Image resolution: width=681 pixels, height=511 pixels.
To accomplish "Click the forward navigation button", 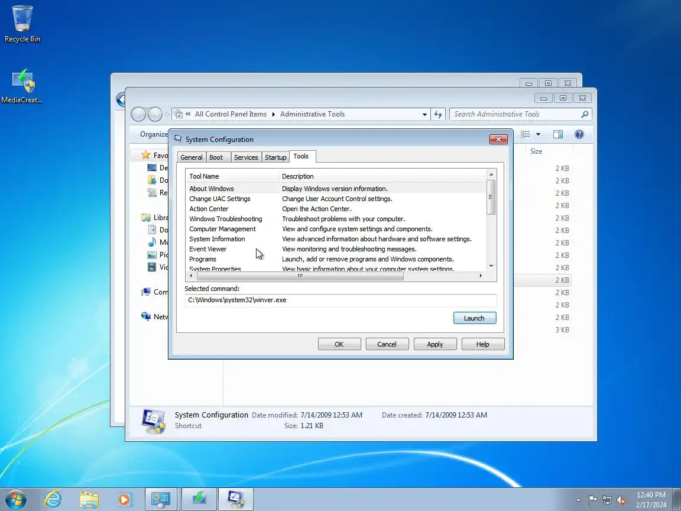I will [155, 114].
